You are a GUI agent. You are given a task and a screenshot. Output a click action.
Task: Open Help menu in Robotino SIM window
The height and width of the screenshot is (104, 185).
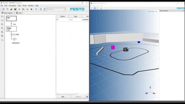click(x=102, y=6)
